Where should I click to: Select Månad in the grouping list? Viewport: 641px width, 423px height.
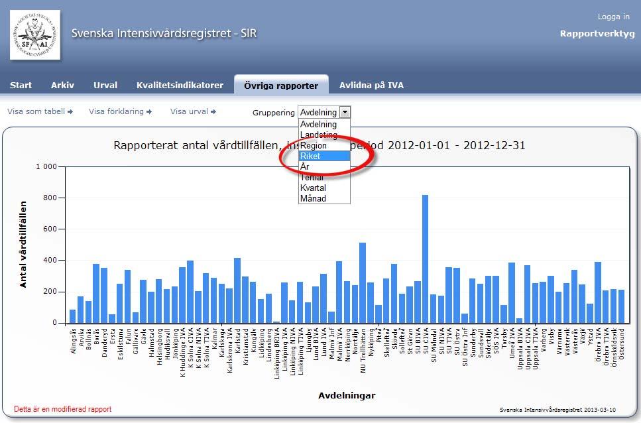324,199
